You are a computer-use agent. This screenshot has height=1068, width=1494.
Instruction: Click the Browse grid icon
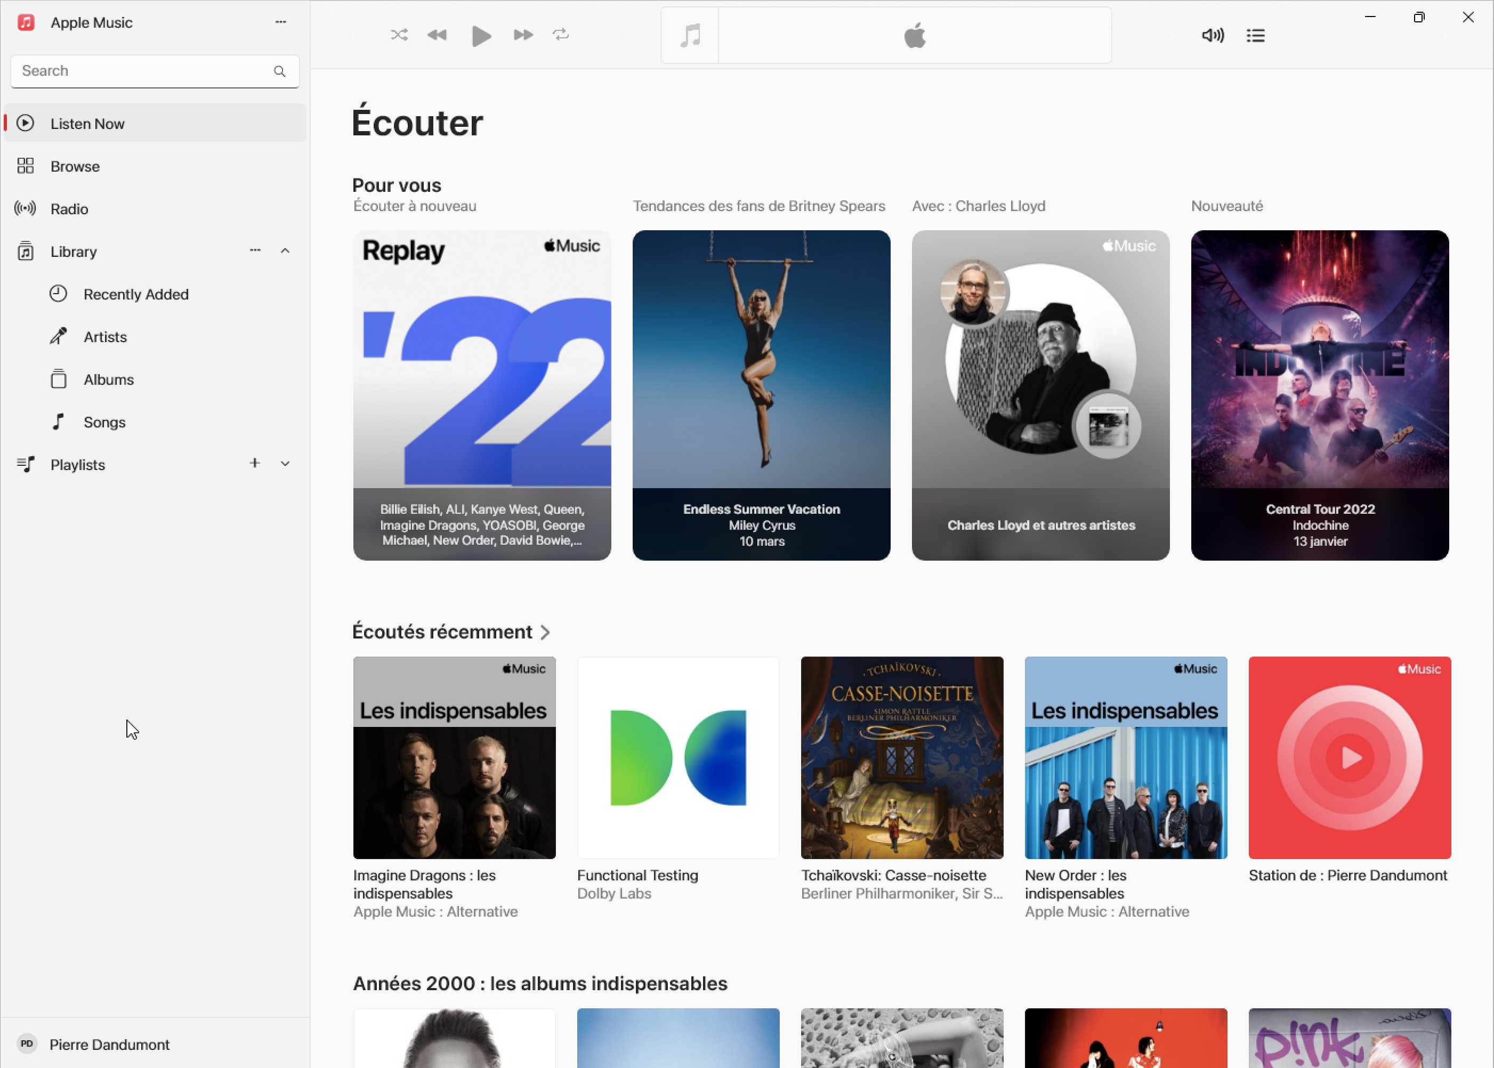coord(25,166)
